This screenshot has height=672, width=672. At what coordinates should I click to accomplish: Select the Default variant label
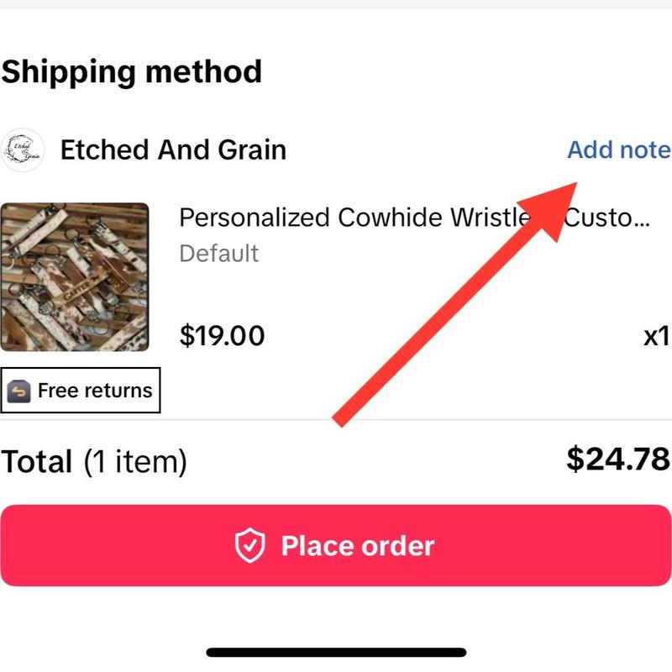pyautogui.click(x=219, y=254)
